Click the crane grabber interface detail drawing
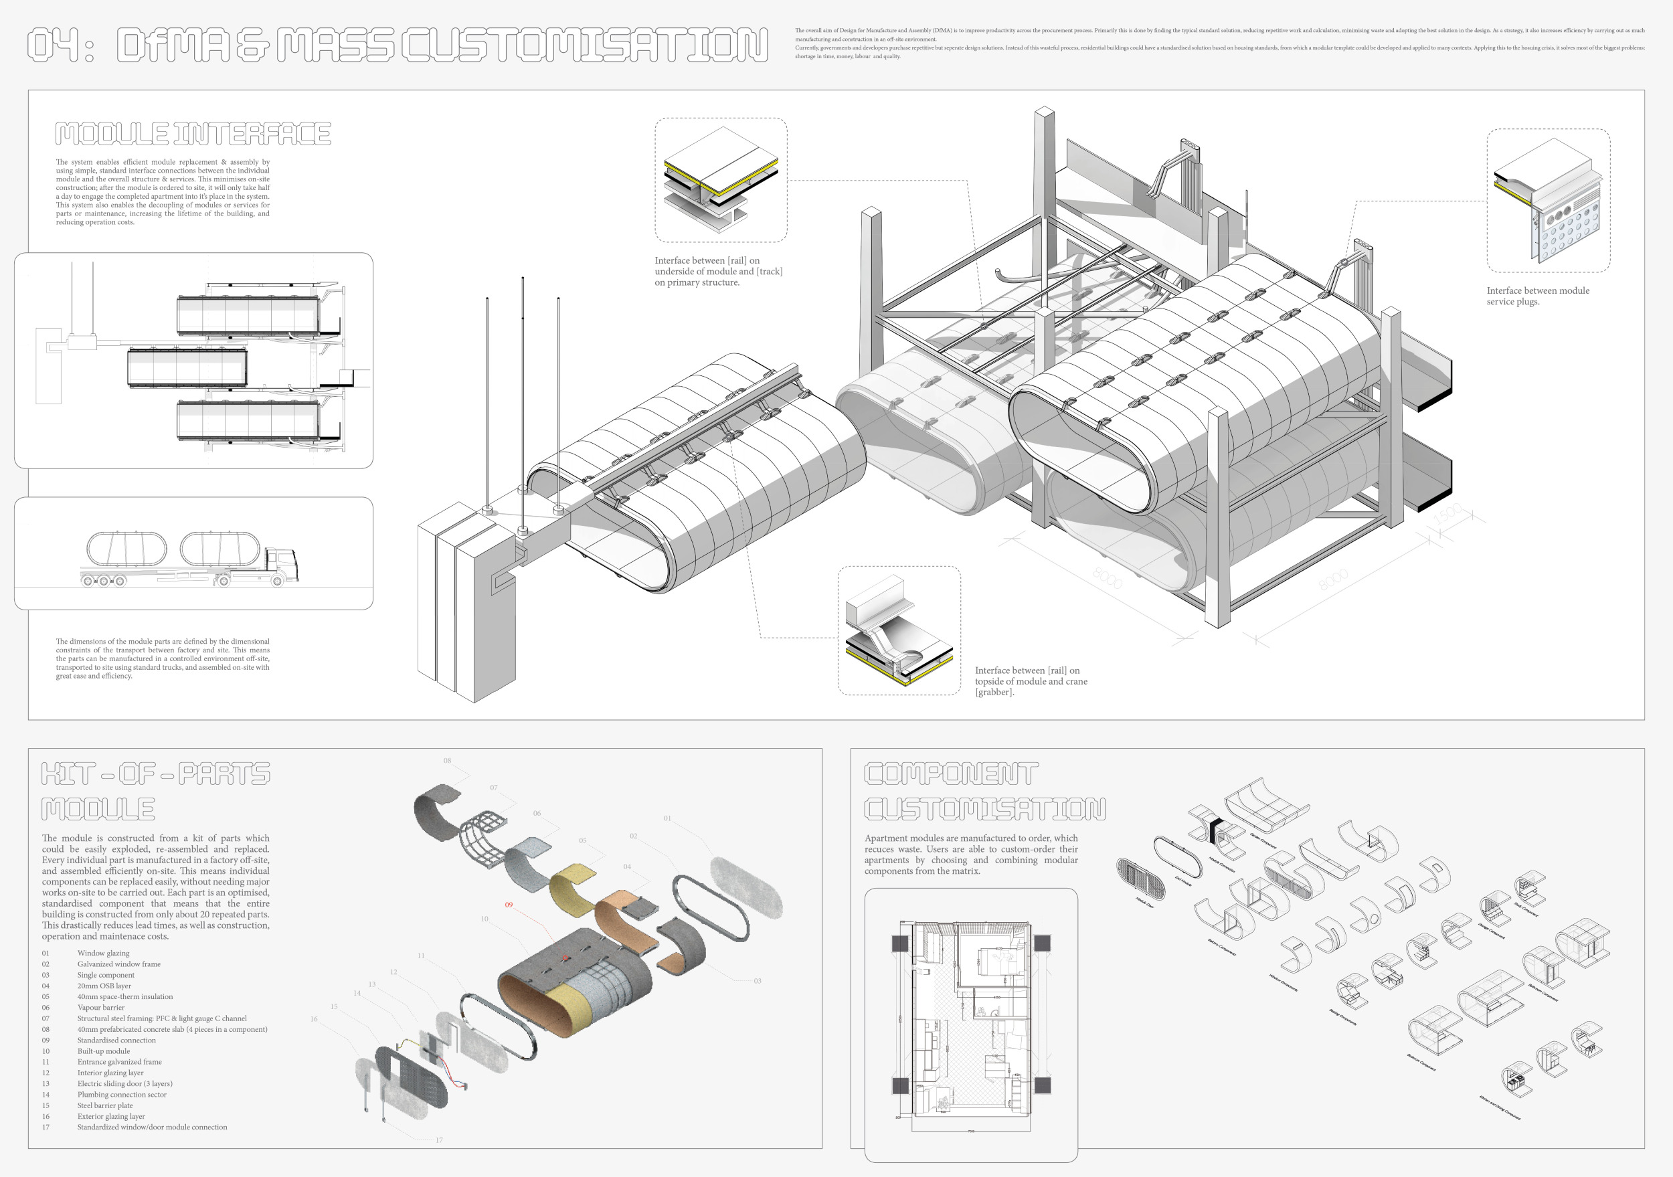This screenshot has height=1177, width=1673. click(x=899, y=631)
